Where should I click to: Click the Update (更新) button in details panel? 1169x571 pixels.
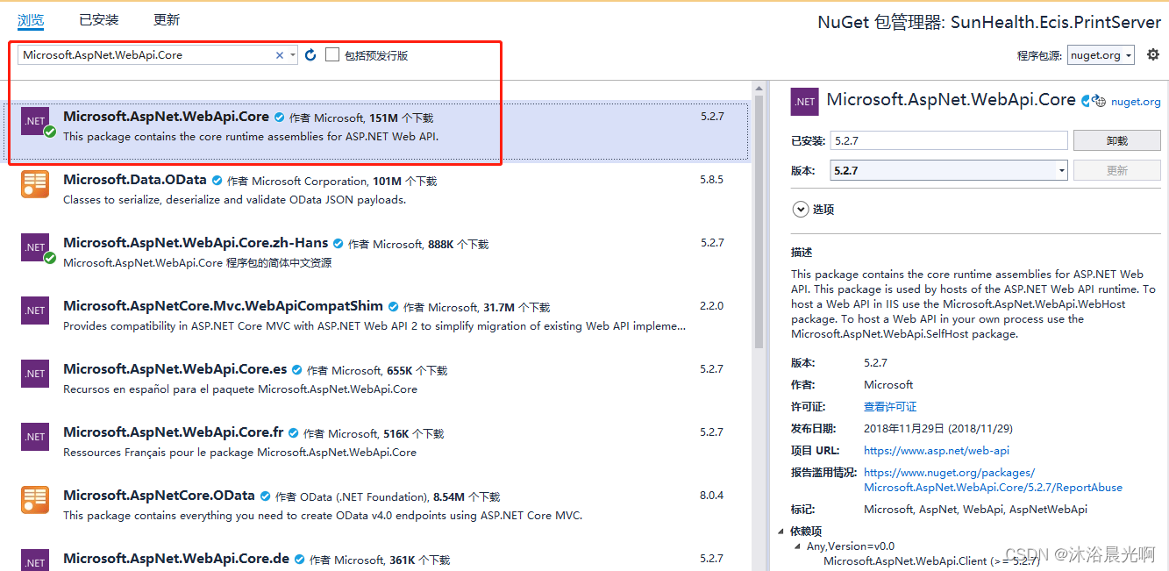[1116, 170]
